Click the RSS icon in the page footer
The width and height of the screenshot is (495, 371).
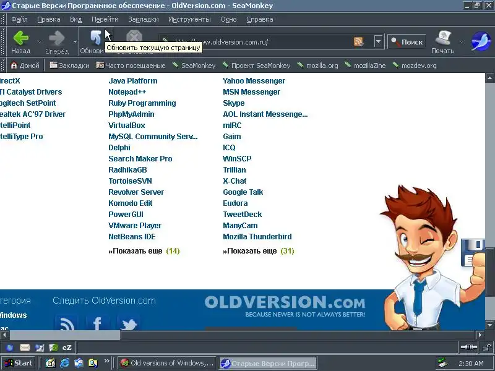point(66,322)
